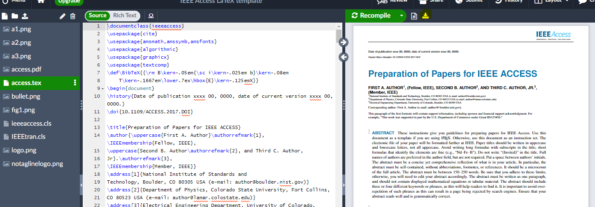Open the upload file dialog
This screenshot has width=595, height=207.
(x=25, y=16)
